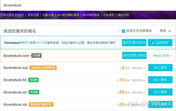Click ¥15/首年 price for ilovenature.ltd
176x111 pixels.
123,80
